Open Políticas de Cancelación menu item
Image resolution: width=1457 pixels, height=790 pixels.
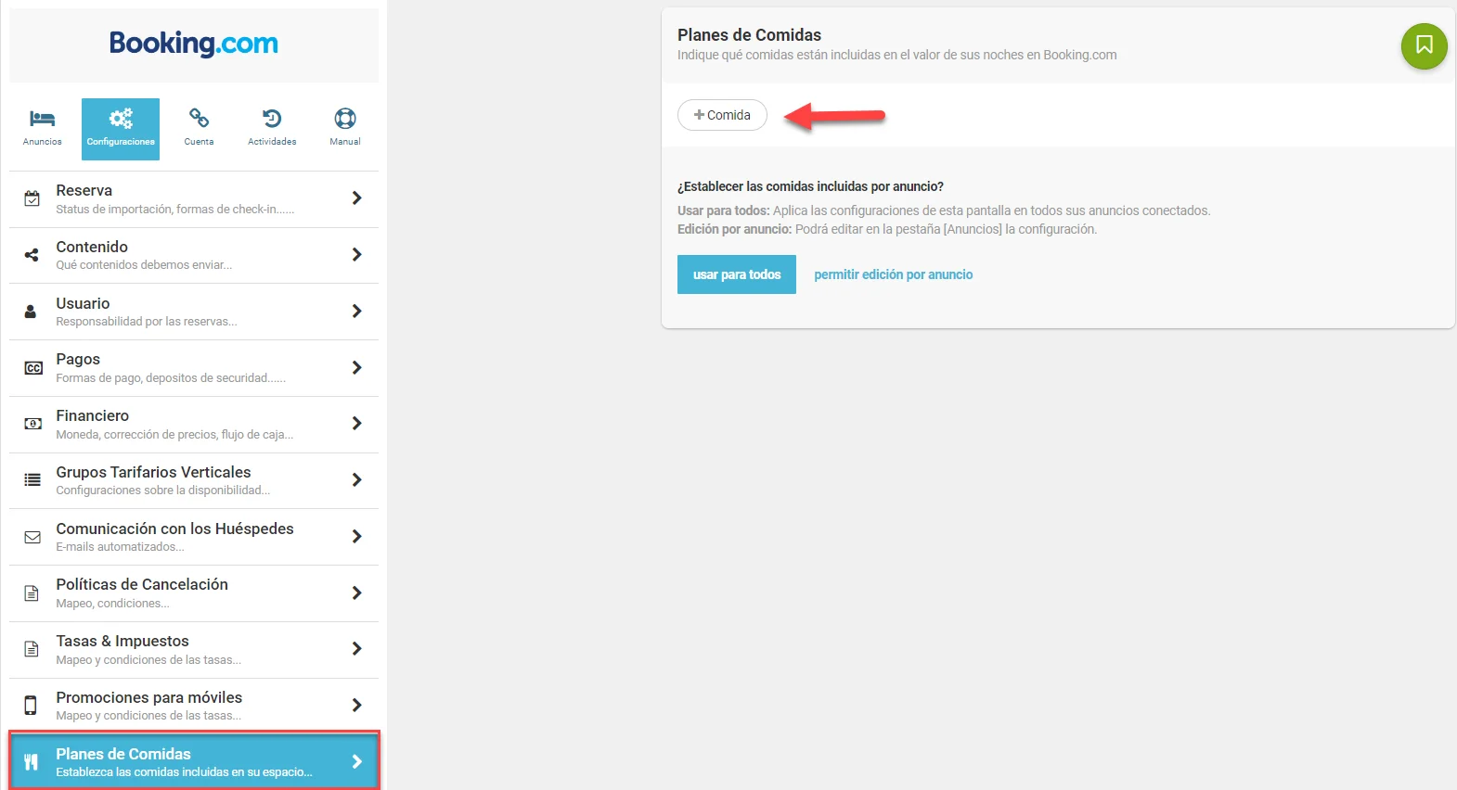click(x=194, y=592)
